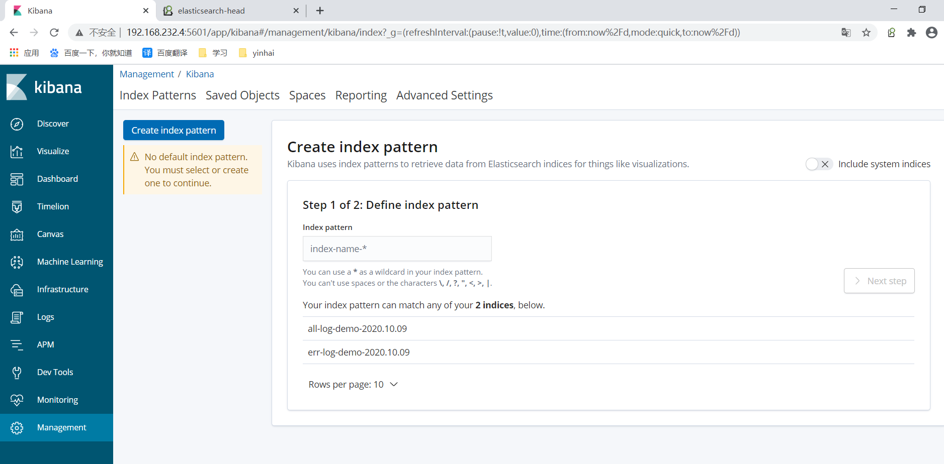The height and width of the screenshot is (464, 944).
Task: Open the Monitoring heartbeat icon
Action: pyautogui.click(x=17, y=400)
